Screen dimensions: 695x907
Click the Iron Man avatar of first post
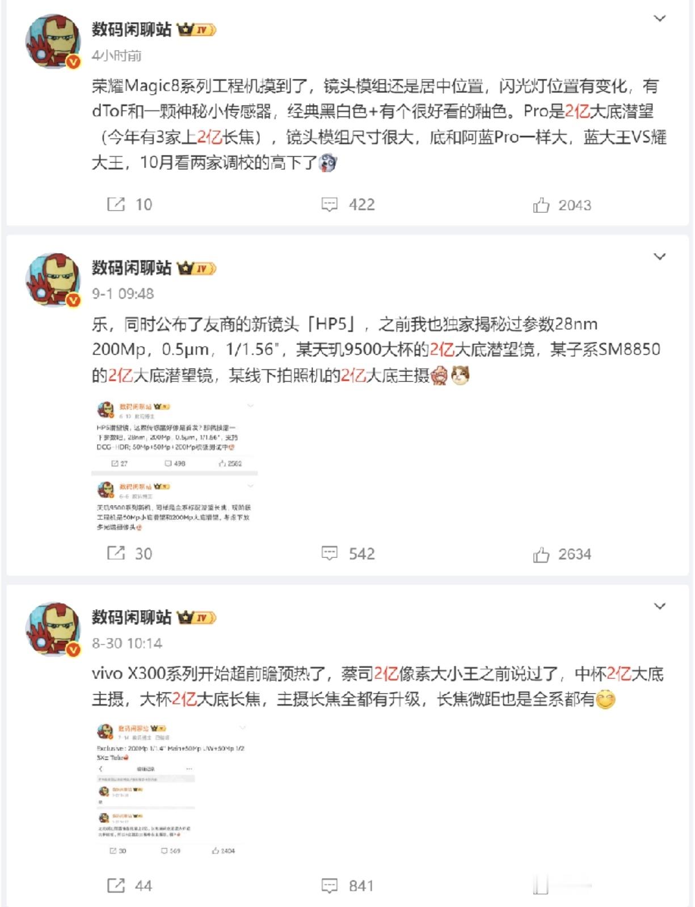point(54,41)
